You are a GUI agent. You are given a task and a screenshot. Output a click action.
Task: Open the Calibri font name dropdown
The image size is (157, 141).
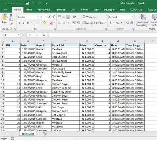pos(37,17)
